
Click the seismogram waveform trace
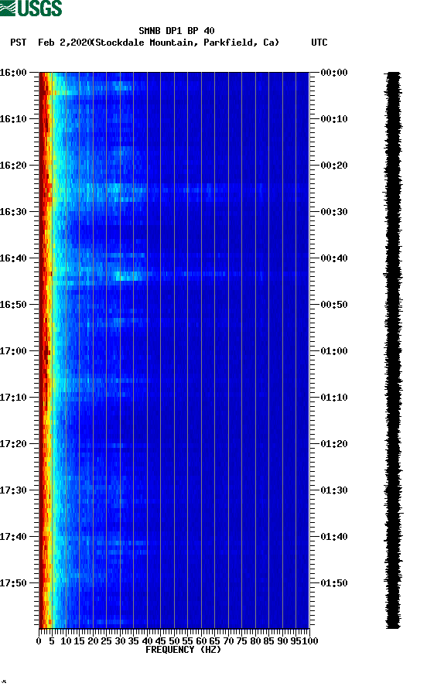393,350
